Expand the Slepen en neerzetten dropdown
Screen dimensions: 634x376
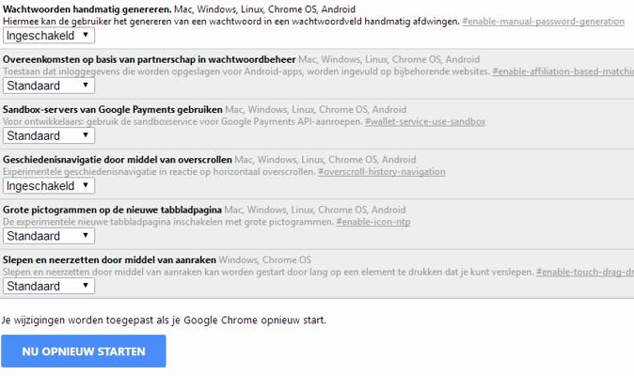pos(49,286)
